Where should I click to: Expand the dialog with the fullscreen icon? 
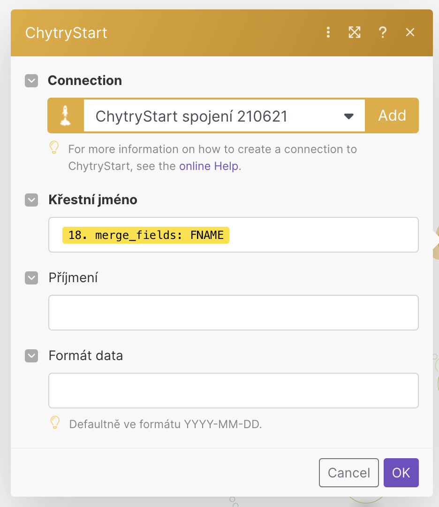tap(355, 32)
